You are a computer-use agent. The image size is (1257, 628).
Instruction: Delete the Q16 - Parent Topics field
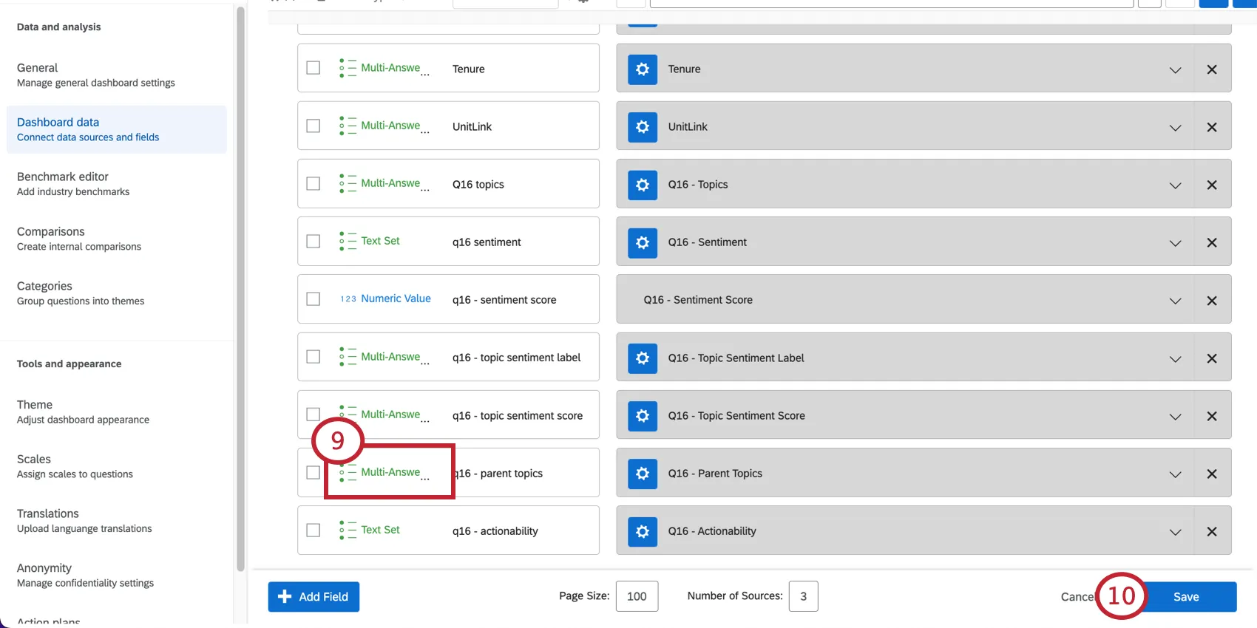point(1211,474)
